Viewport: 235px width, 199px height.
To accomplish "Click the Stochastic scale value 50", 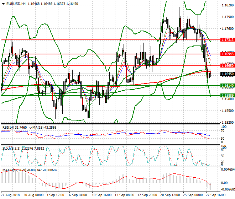I will 223,156.
